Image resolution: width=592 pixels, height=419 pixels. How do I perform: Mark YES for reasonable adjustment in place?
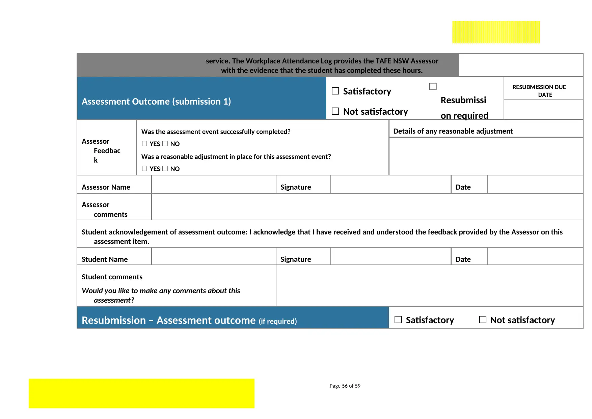point(144,169)
